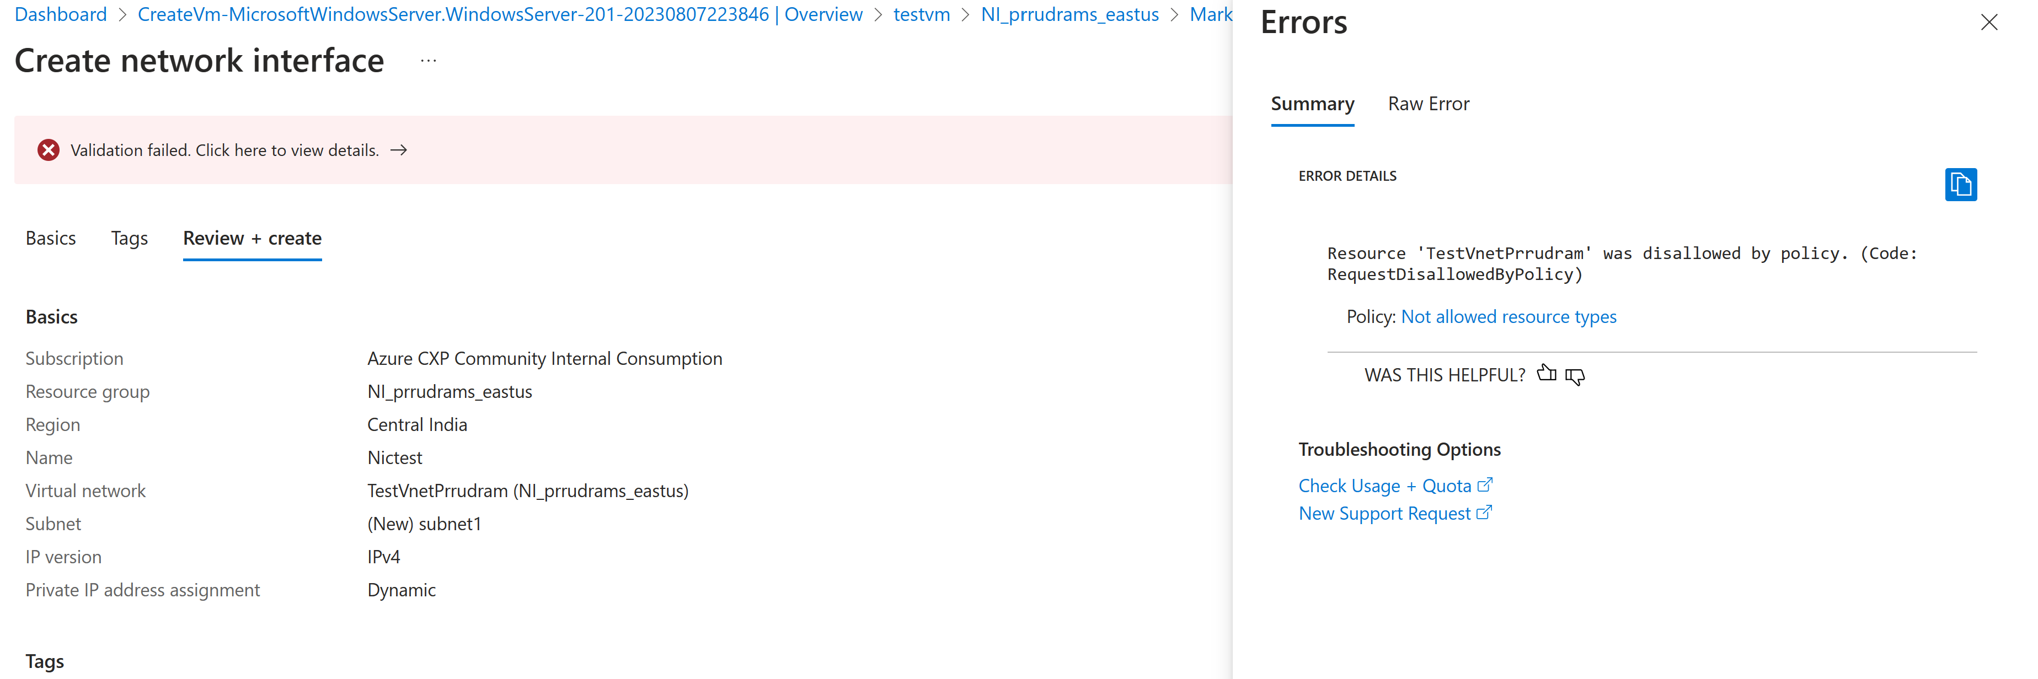Open the Tags tab
The image size is (2038, 679).
coord(129,238)
